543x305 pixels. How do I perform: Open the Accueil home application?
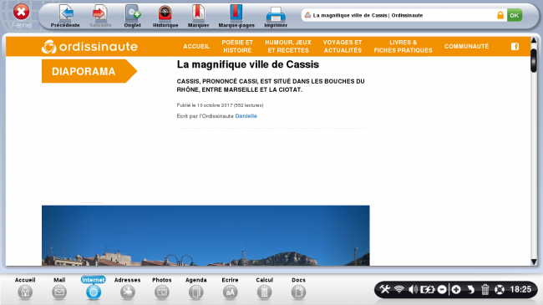pos(25,288)
